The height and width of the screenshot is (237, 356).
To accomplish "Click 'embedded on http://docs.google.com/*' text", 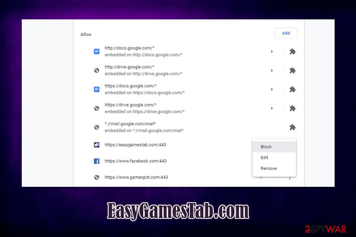I will click(144, 55).
